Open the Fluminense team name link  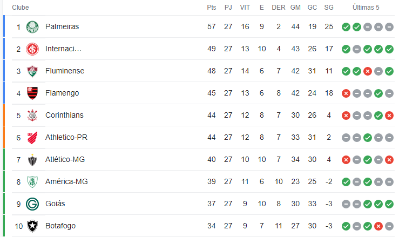65,71
